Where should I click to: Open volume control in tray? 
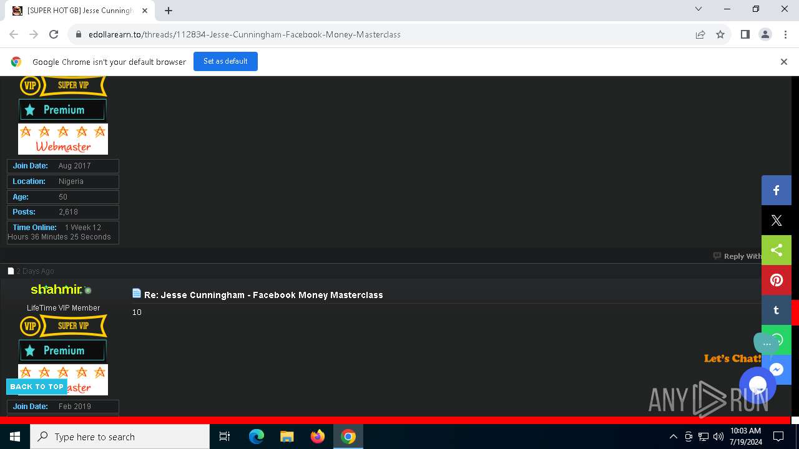718,437
